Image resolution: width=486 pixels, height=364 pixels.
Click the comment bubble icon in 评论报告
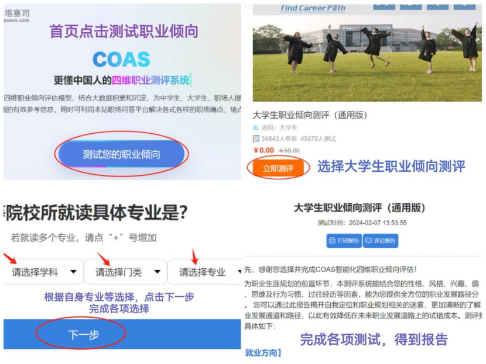click(368, 241)
